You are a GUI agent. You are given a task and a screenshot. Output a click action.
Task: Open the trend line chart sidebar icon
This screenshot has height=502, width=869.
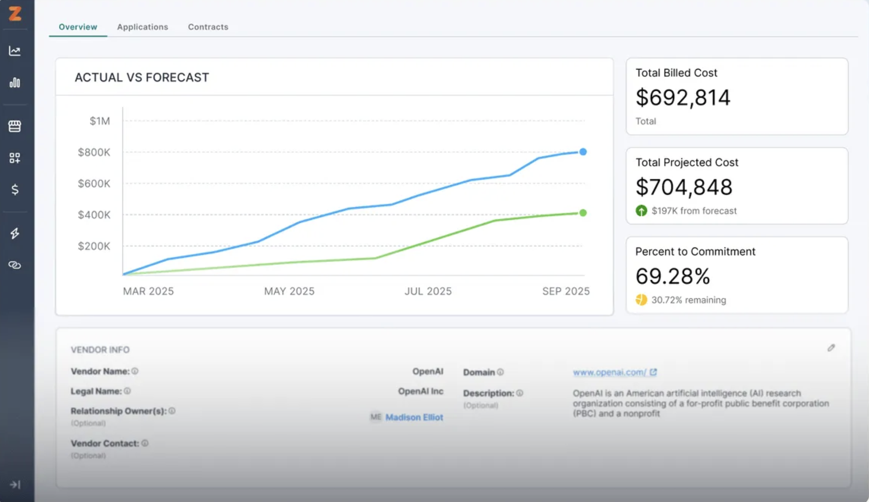coord(15,51)
